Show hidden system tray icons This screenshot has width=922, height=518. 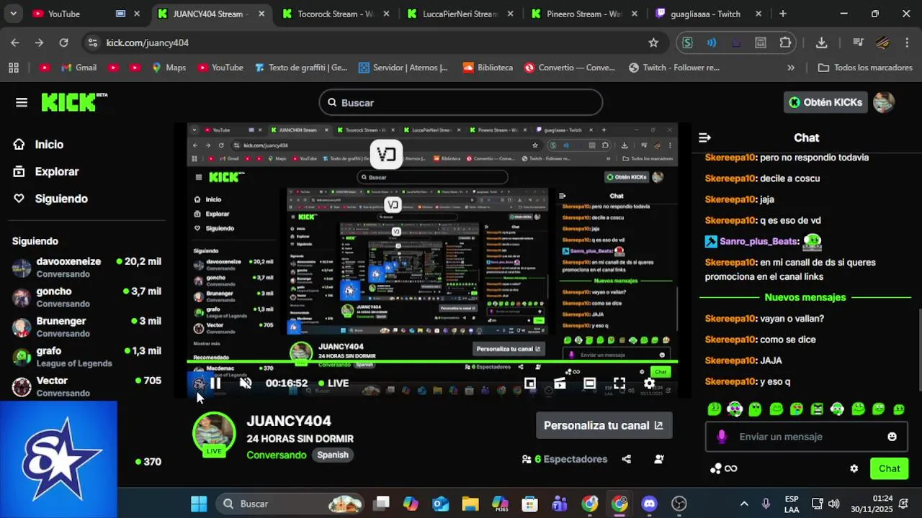[744, 504]
